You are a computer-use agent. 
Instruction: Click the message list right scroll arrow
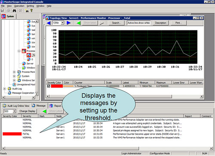211,148
